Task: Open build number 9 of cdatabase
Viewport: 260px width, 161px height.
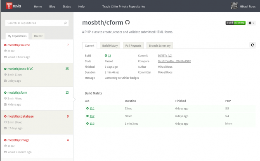Action: 68,116
